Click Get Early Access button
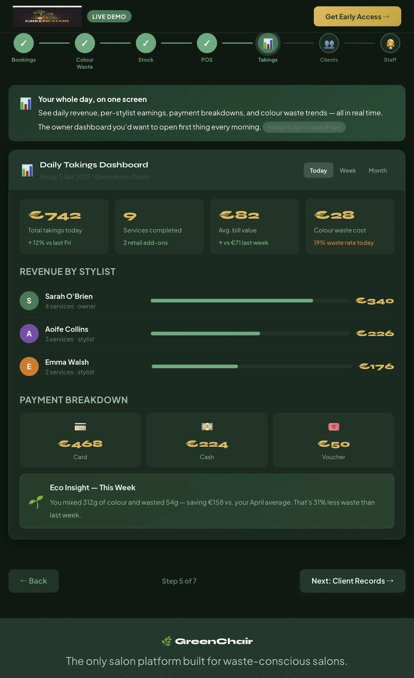Screen dimensions: 414x678 (x=357, y=17)
